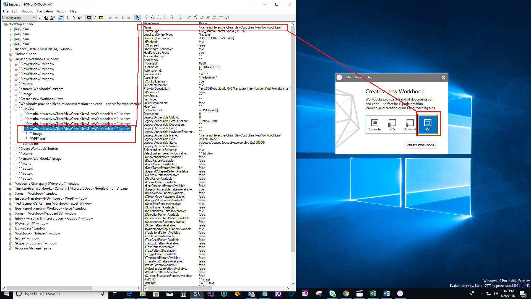Select the menu tree item
Viewport: 531px width, 299px height.
25,164
